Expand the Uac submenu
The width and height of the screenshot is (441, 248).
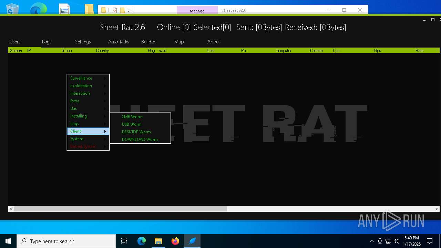88,108
